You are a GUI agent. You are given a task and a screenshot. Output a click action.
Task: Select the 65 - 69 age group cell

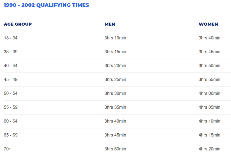tap(11, 135)
